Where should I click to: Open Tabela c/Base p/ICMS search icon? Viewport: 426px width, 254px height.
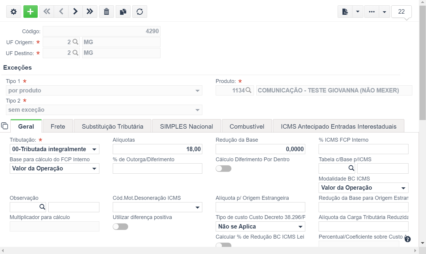351,168
